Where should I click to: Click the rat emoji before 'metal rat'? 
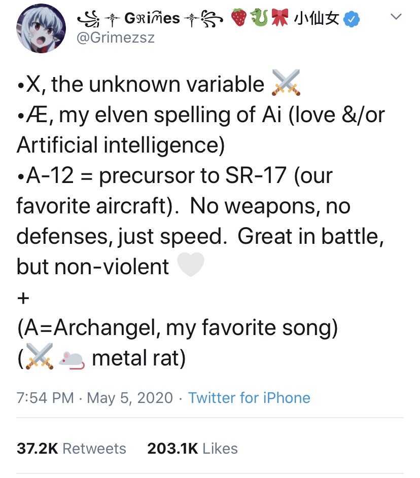(71, 359)
